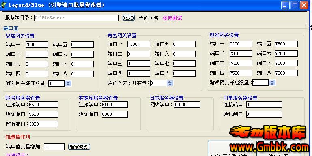The image size is (312, 156).
Task: Click the 登陆网关多开数量 value field
Action: coord(56,83)
